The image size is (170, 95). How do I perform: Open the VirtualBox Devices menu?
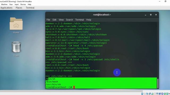coord(23,4)
